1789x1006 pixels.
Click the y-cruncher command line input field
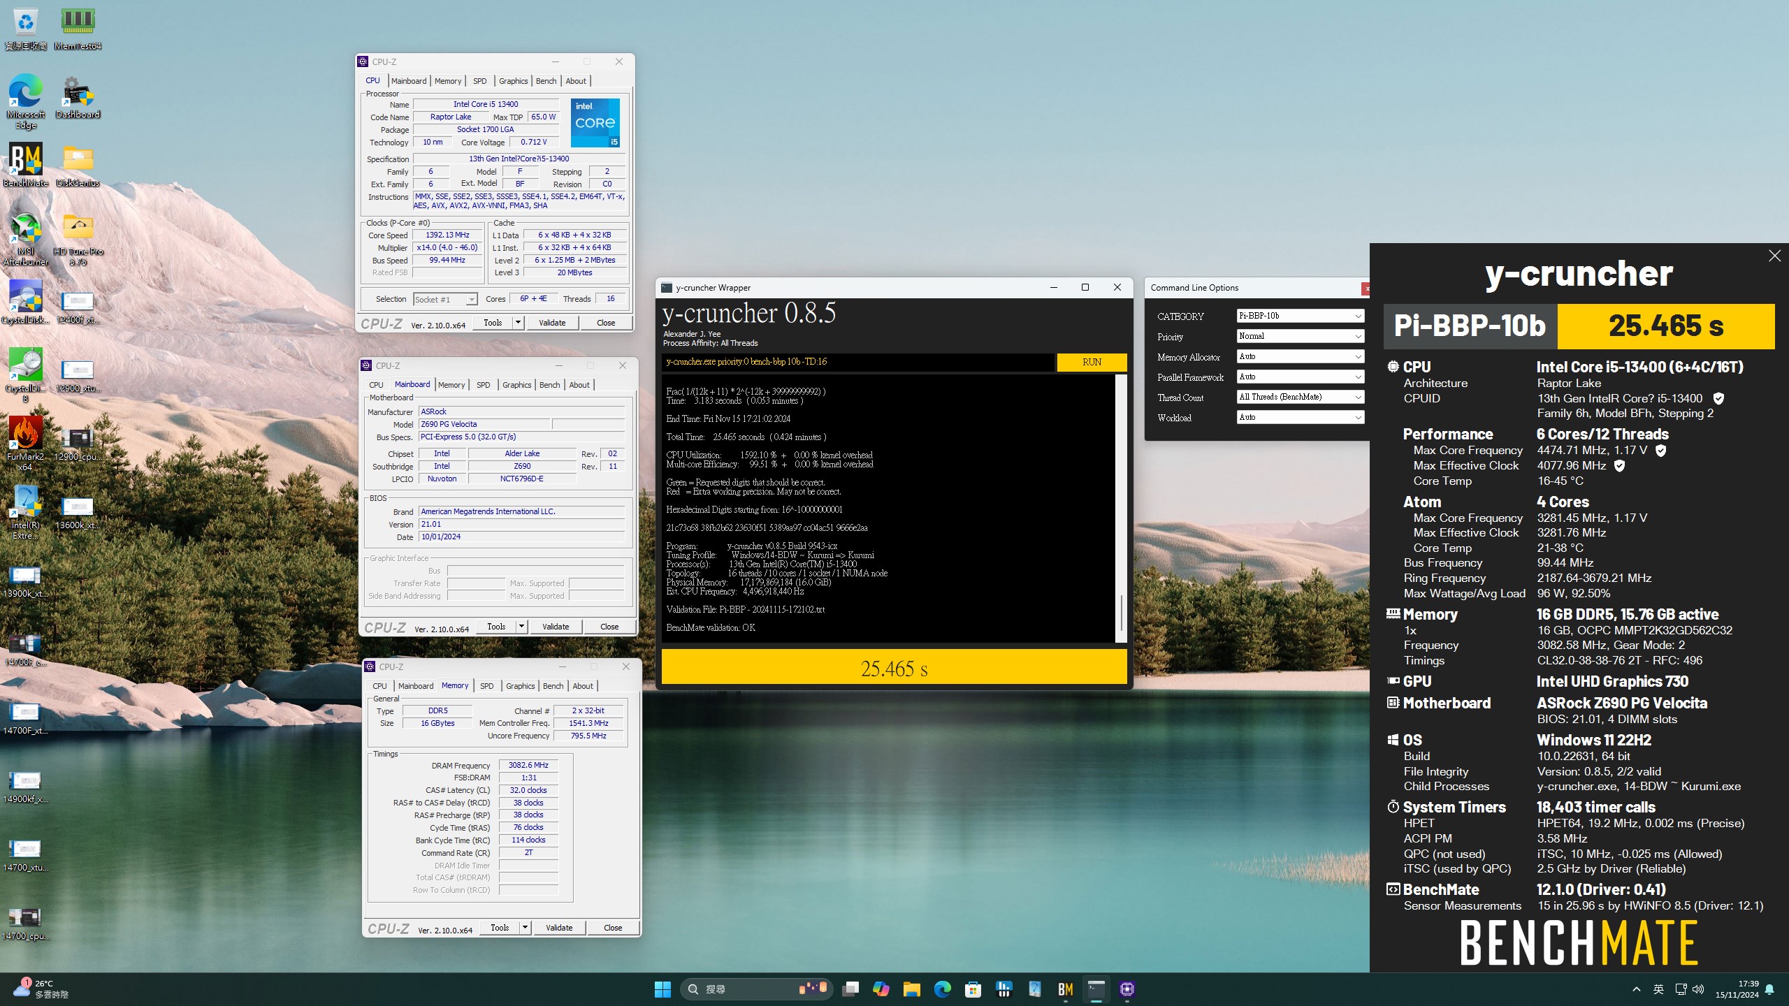pyautogui.click(x=857, y=362)
